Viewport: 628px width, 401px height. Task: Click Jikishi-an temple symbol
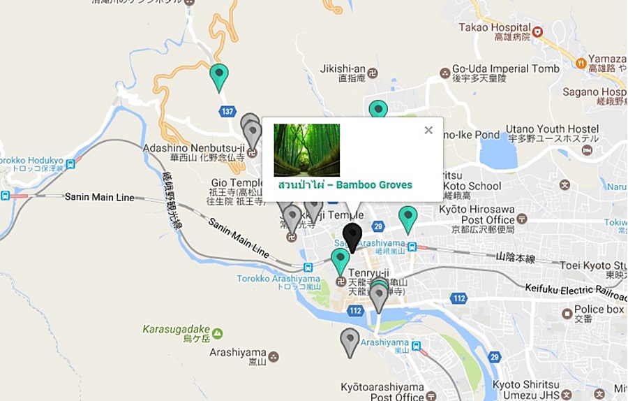click(373, 73)
